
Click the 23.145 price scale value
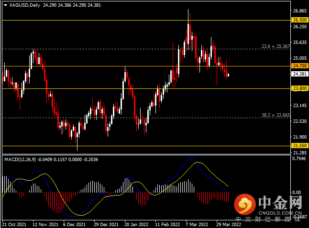[300, 106]
